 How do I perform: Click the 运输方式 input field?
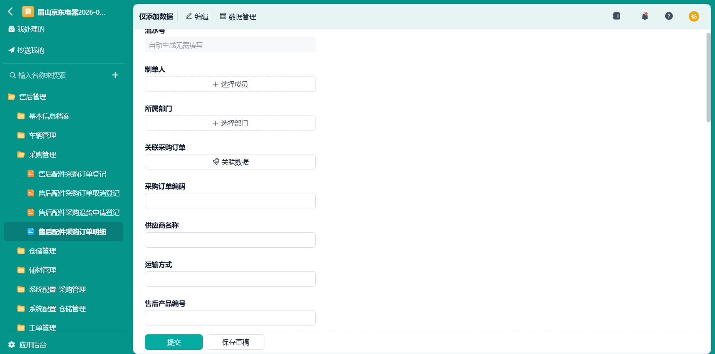pos(230,279)
